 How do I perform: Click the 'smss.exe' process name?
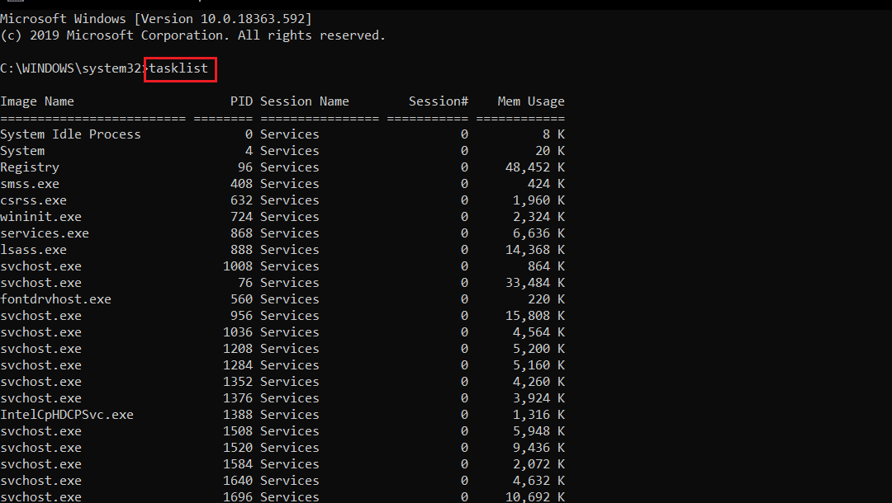pos(30,184)
